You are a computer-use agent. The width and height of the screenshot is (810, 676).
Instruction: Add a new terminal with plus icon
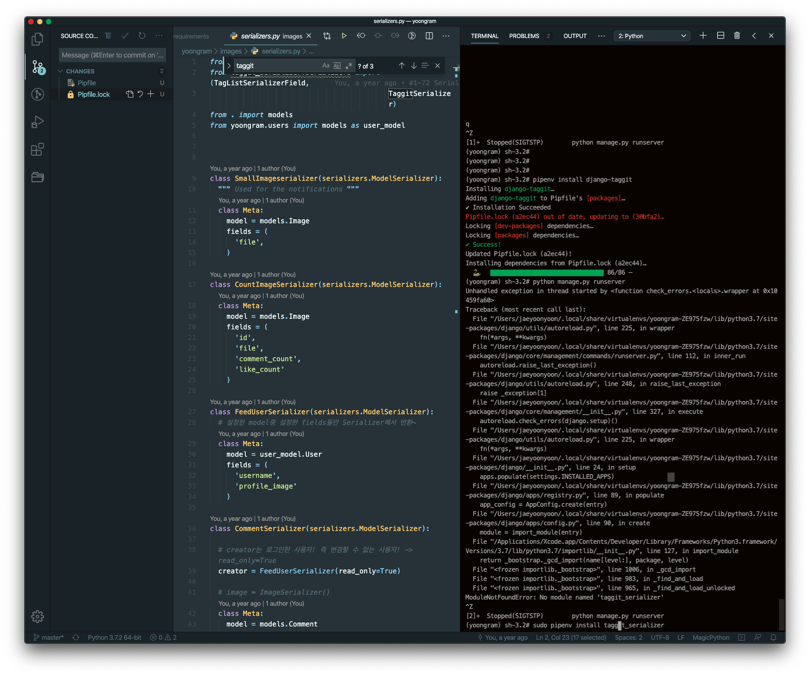pos(703,36)
